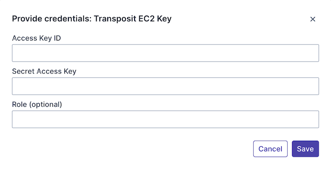This screenshot has width=331, height=176.
Task: Click the Access Key ID label
Action: 36,38
